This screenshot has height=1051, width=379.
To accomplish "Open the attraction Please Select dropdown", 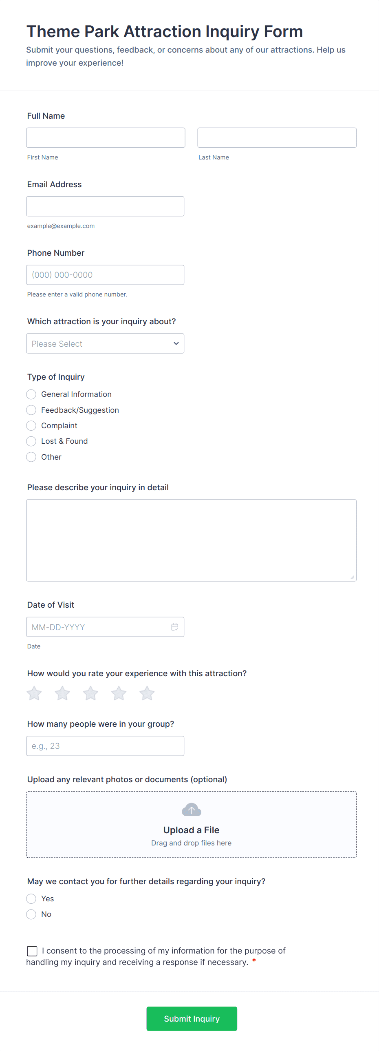I will (105, 343).
